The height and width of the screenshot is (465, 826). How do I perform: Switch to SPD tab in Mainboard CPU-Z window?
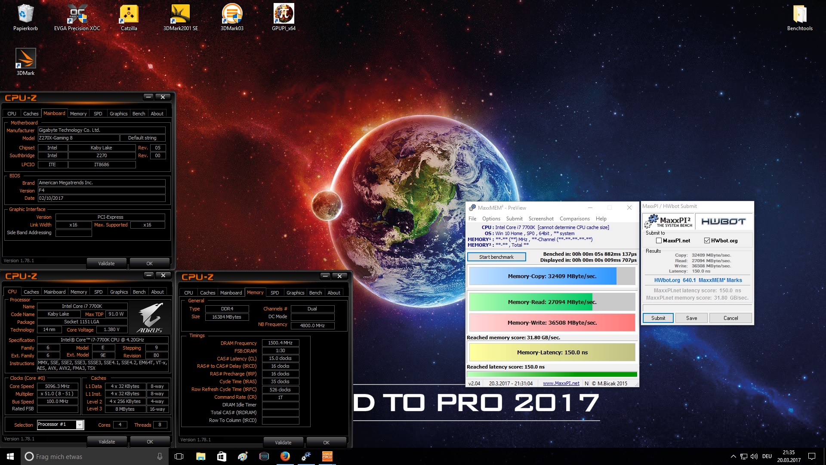[x=98, y=114]
